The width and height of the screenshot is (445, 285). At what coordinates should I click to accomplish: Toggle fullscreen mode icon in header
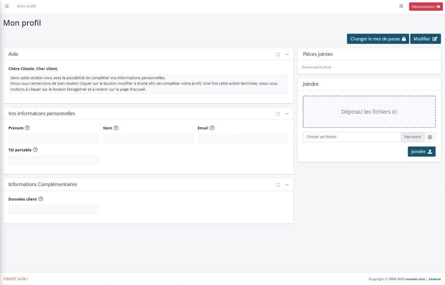pyautogui.click(x=401, y=6)
